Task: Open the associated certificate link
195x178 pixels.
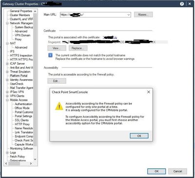Action: [x=110, y=37]
